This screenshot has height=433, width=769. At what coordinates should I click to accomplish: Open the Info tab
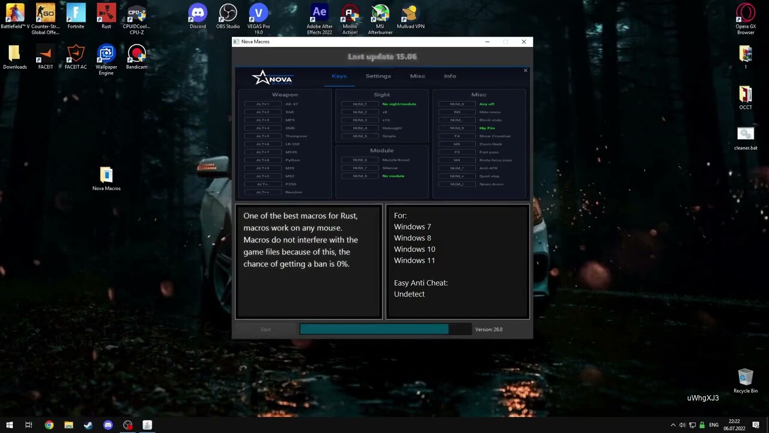[450, 76]
